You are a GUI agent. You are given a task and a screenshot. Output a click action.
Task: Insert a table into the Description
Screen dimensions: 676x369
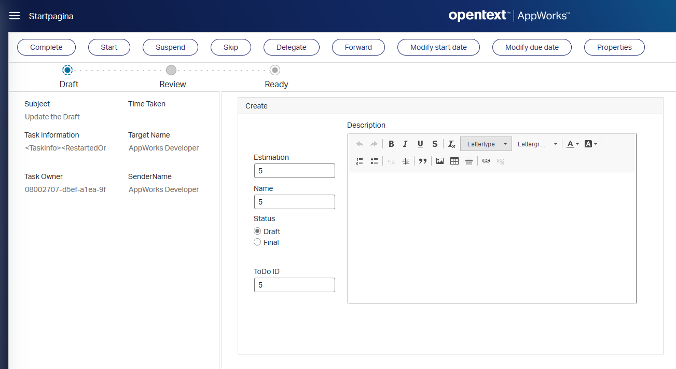pos(454,161)
